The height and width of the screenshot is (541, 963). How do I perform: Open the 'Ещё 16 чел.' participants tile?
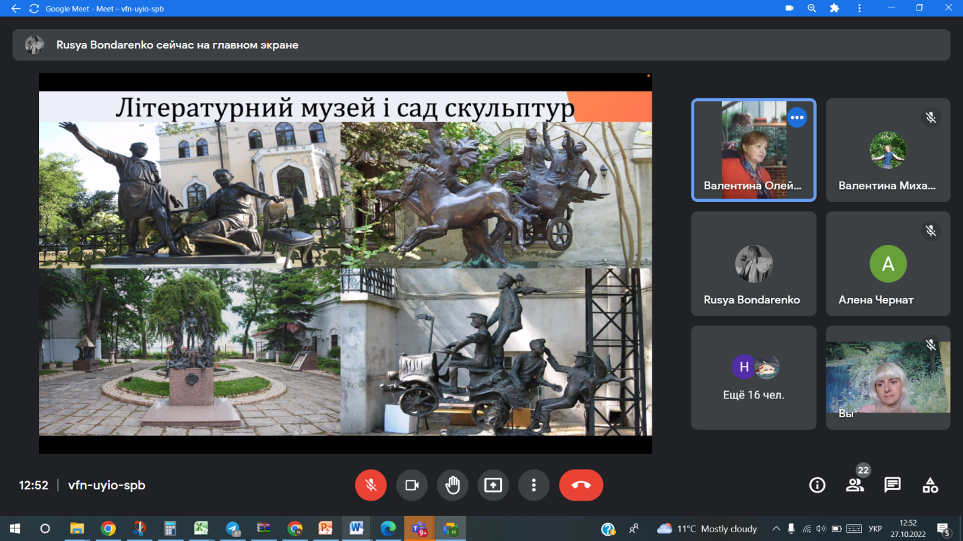click(x=753, y=377)
